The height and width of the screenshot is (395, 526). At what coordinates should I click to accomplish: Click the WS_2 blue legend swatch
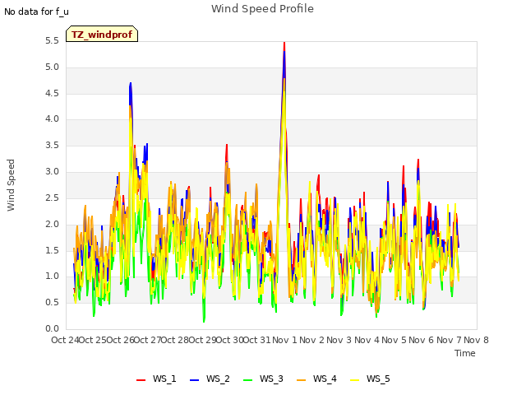[194, 379]
